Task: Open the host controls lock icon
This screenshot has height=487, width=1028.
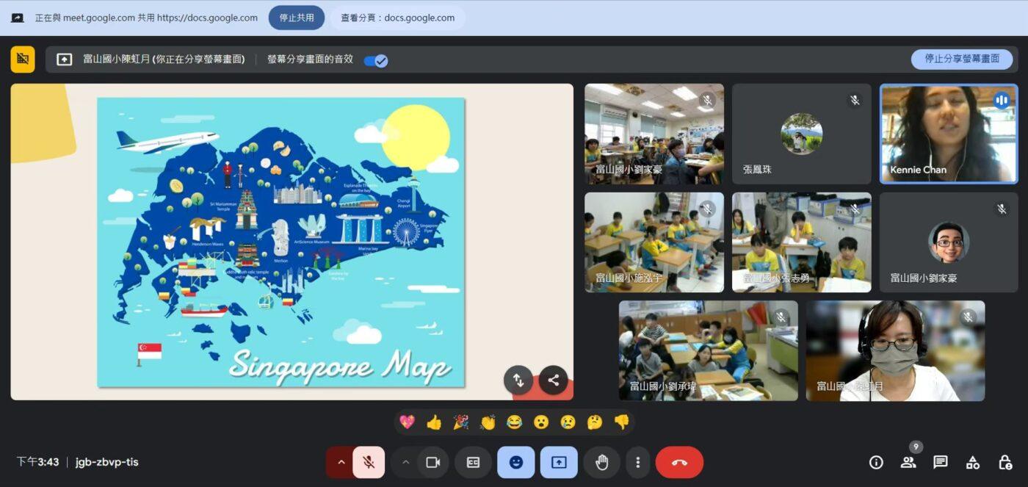Action: pos(1005,462)
